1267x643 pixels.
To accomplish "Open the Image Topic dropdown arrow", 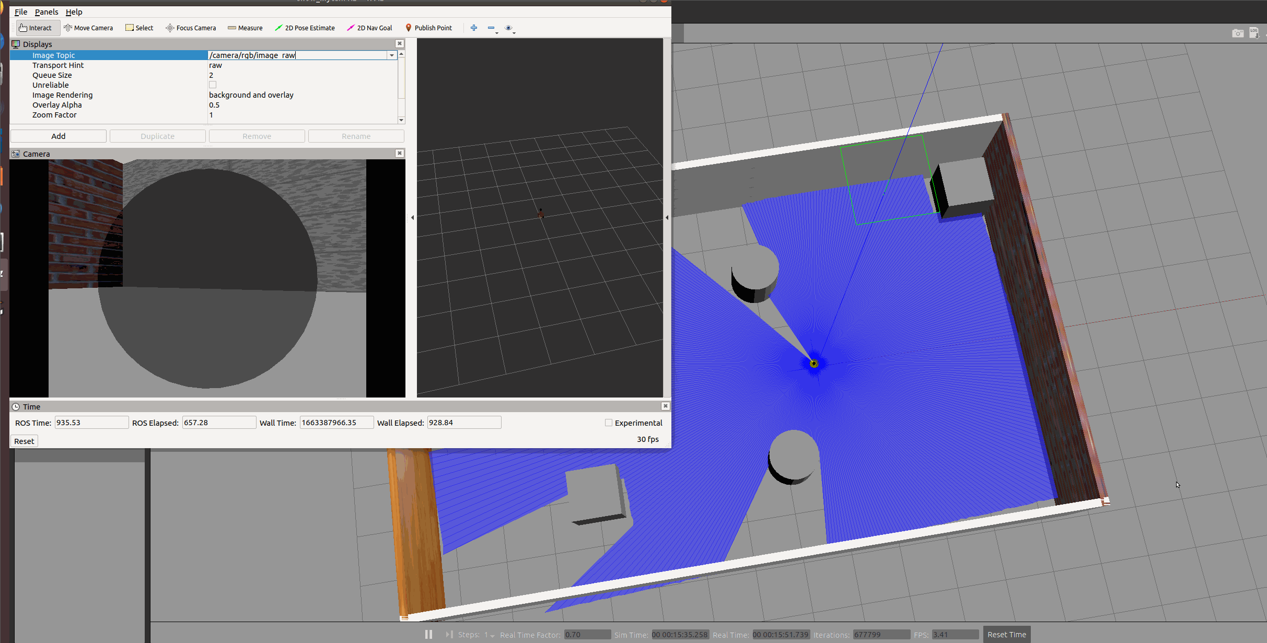I will click(392, 55).
